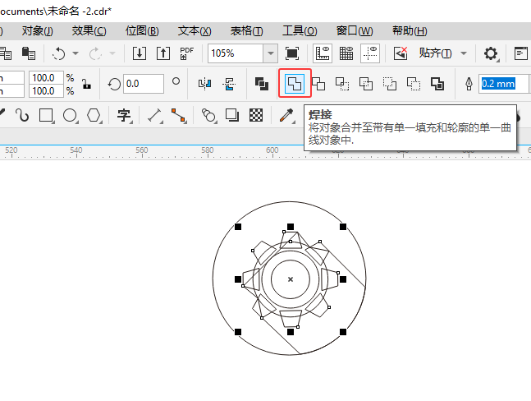Select the Color Eyedropper tool
Screen dimensions: 531x401
[x=286, y=115]
